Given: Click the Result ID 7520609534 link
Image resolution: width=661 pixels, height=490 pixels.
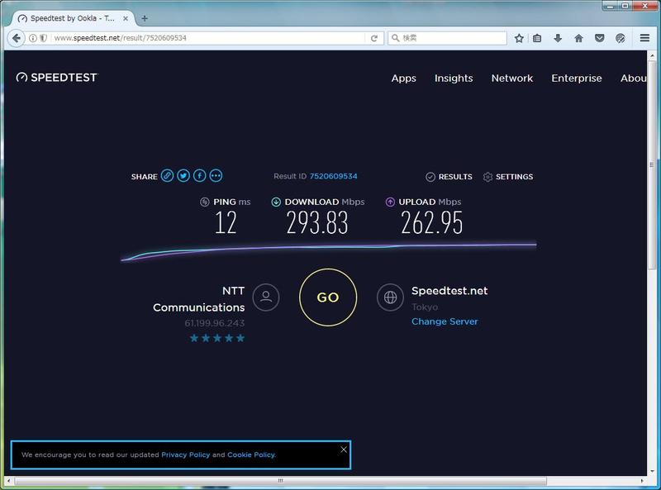Looking at the screenshot, I should tap(333, 176).
